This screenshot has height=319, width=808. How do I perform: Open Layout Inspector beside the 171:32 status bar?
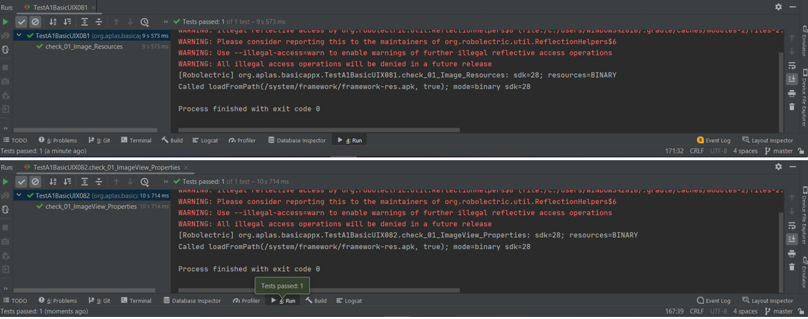point(768,140)
